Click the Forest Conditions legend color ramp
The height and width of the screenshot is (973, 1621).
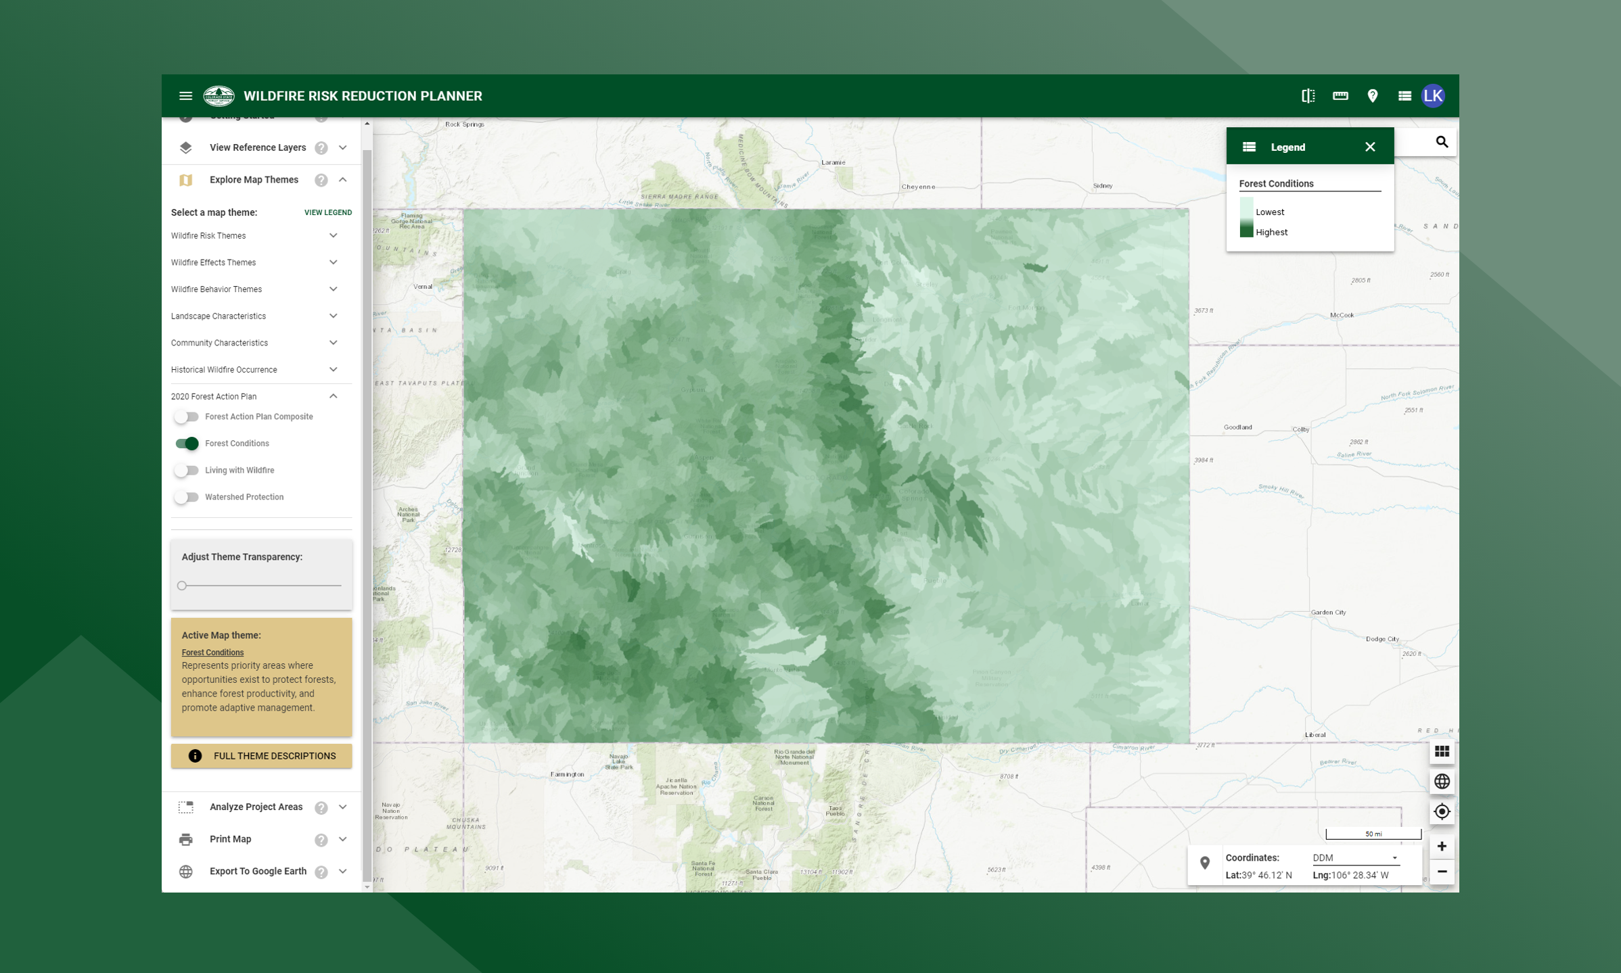(1246, 218)
